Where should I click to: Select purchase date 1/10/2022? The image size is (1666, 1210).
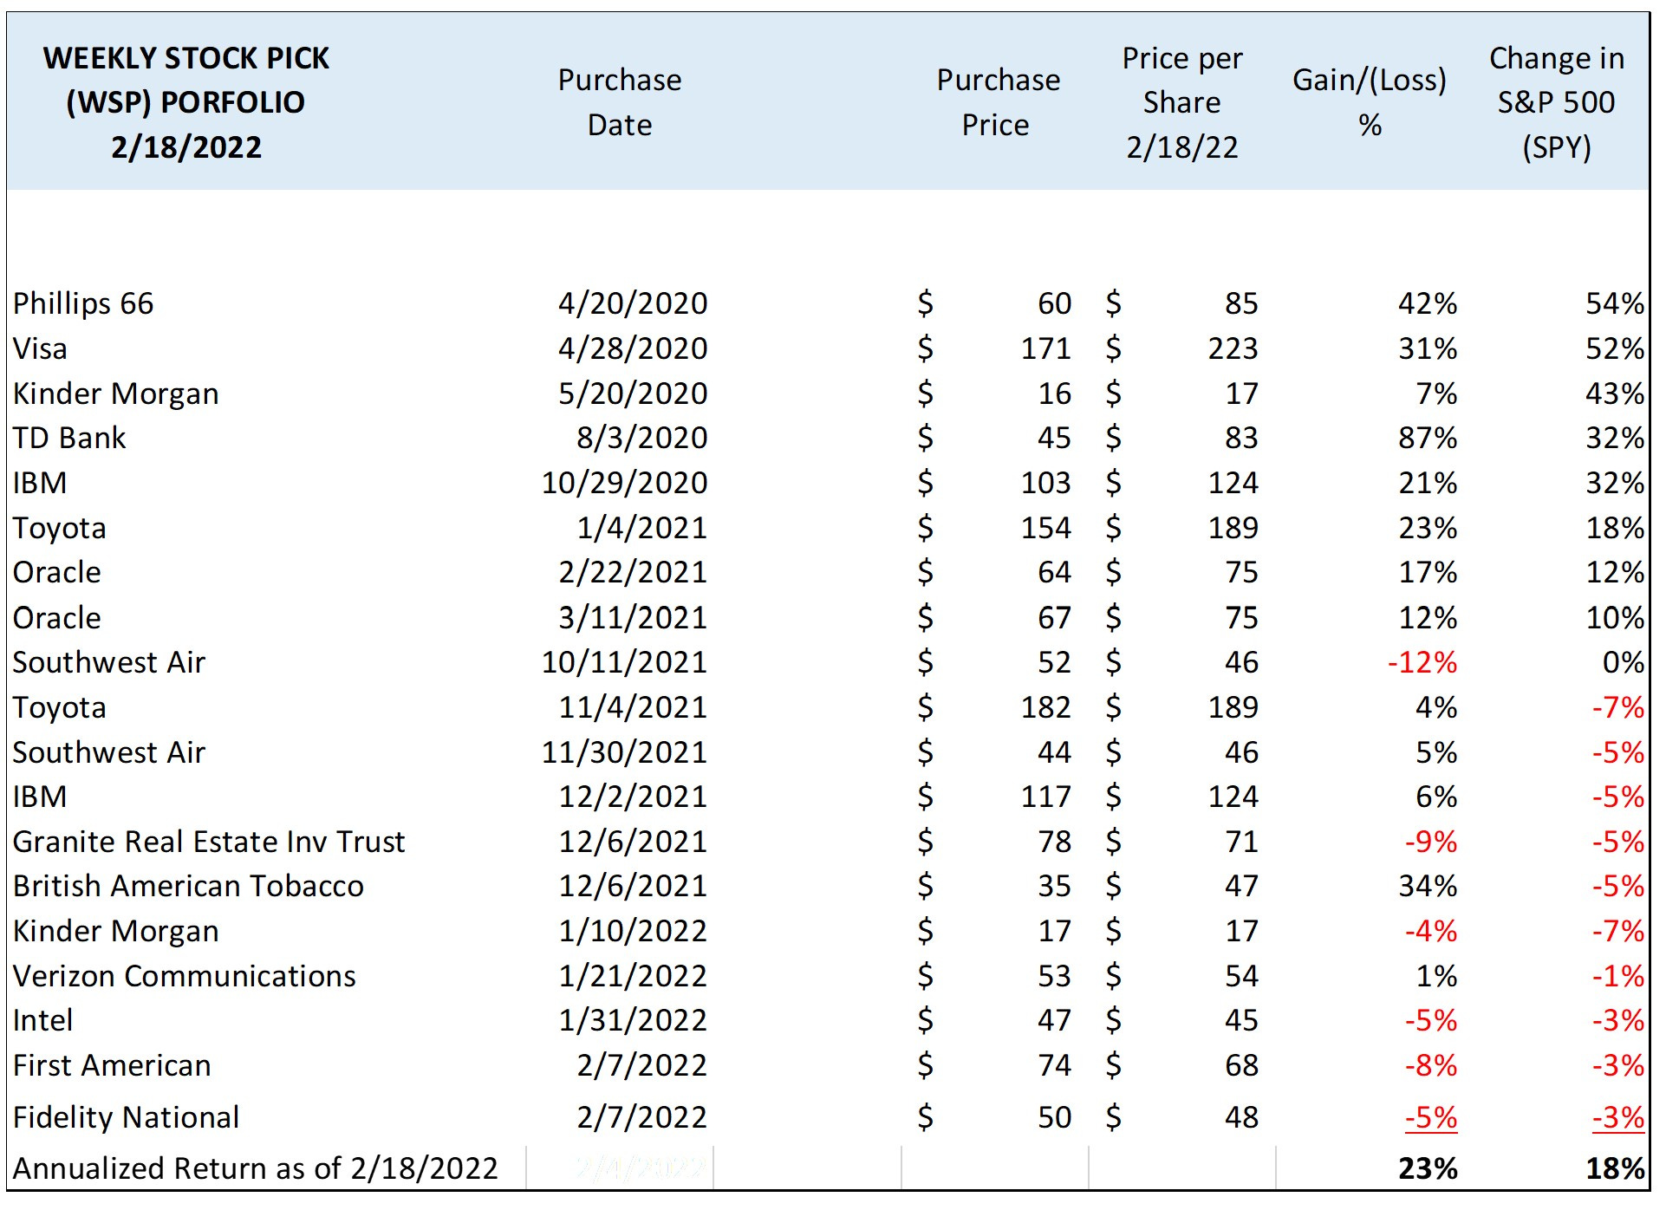tap(633, 931)
